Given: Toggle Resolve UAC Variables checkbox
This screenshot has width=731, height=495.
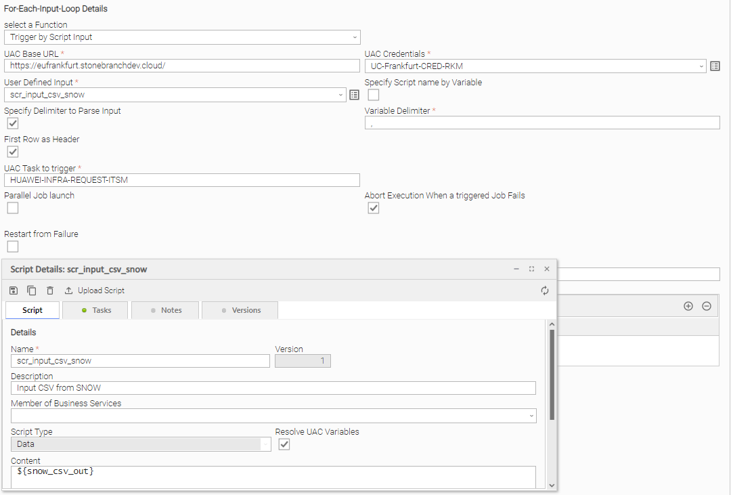Looking at the screenshot, I should [284, 444].
